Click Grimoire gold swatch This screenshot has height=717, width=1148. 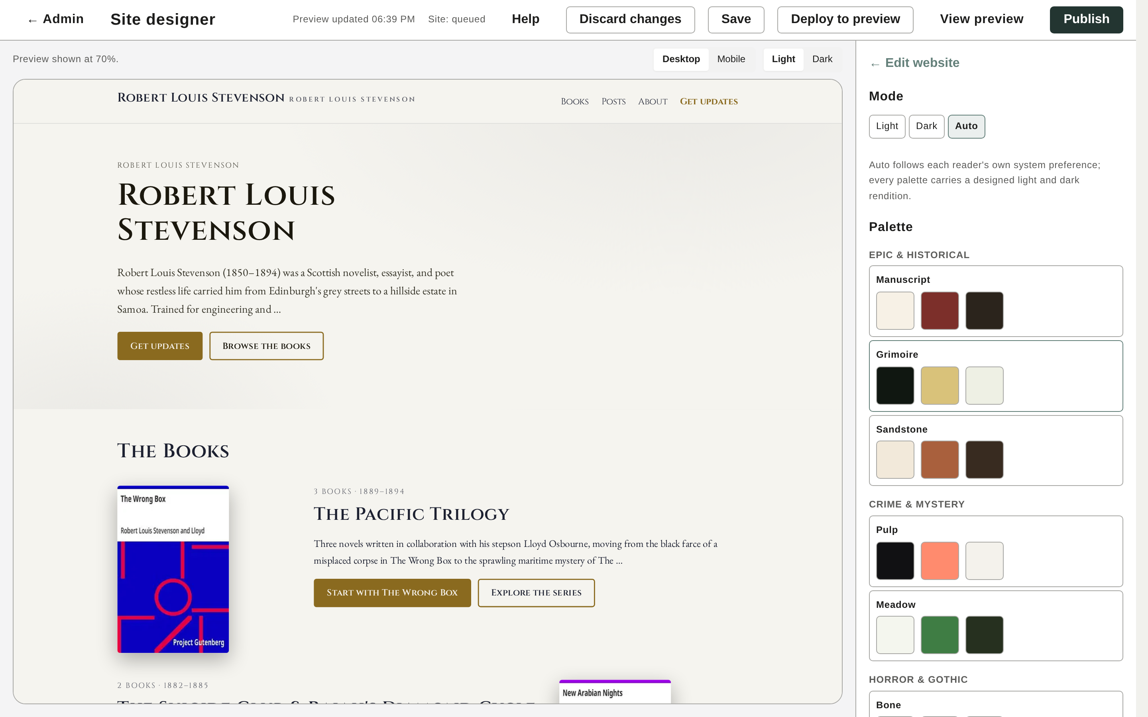[939, 386]
